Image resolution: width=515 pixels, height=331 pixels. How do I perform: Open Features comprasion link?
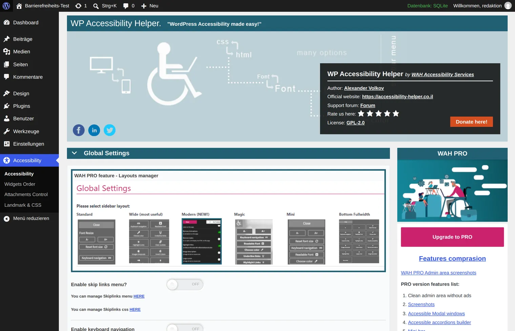[x=452, y=258]
